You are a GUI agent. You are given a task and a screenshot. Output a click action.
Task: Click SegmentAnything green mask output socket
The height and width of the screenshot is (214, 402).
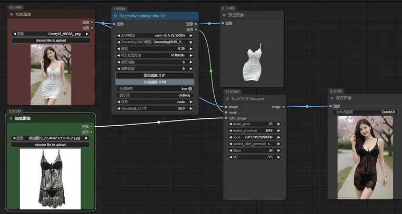196,29
